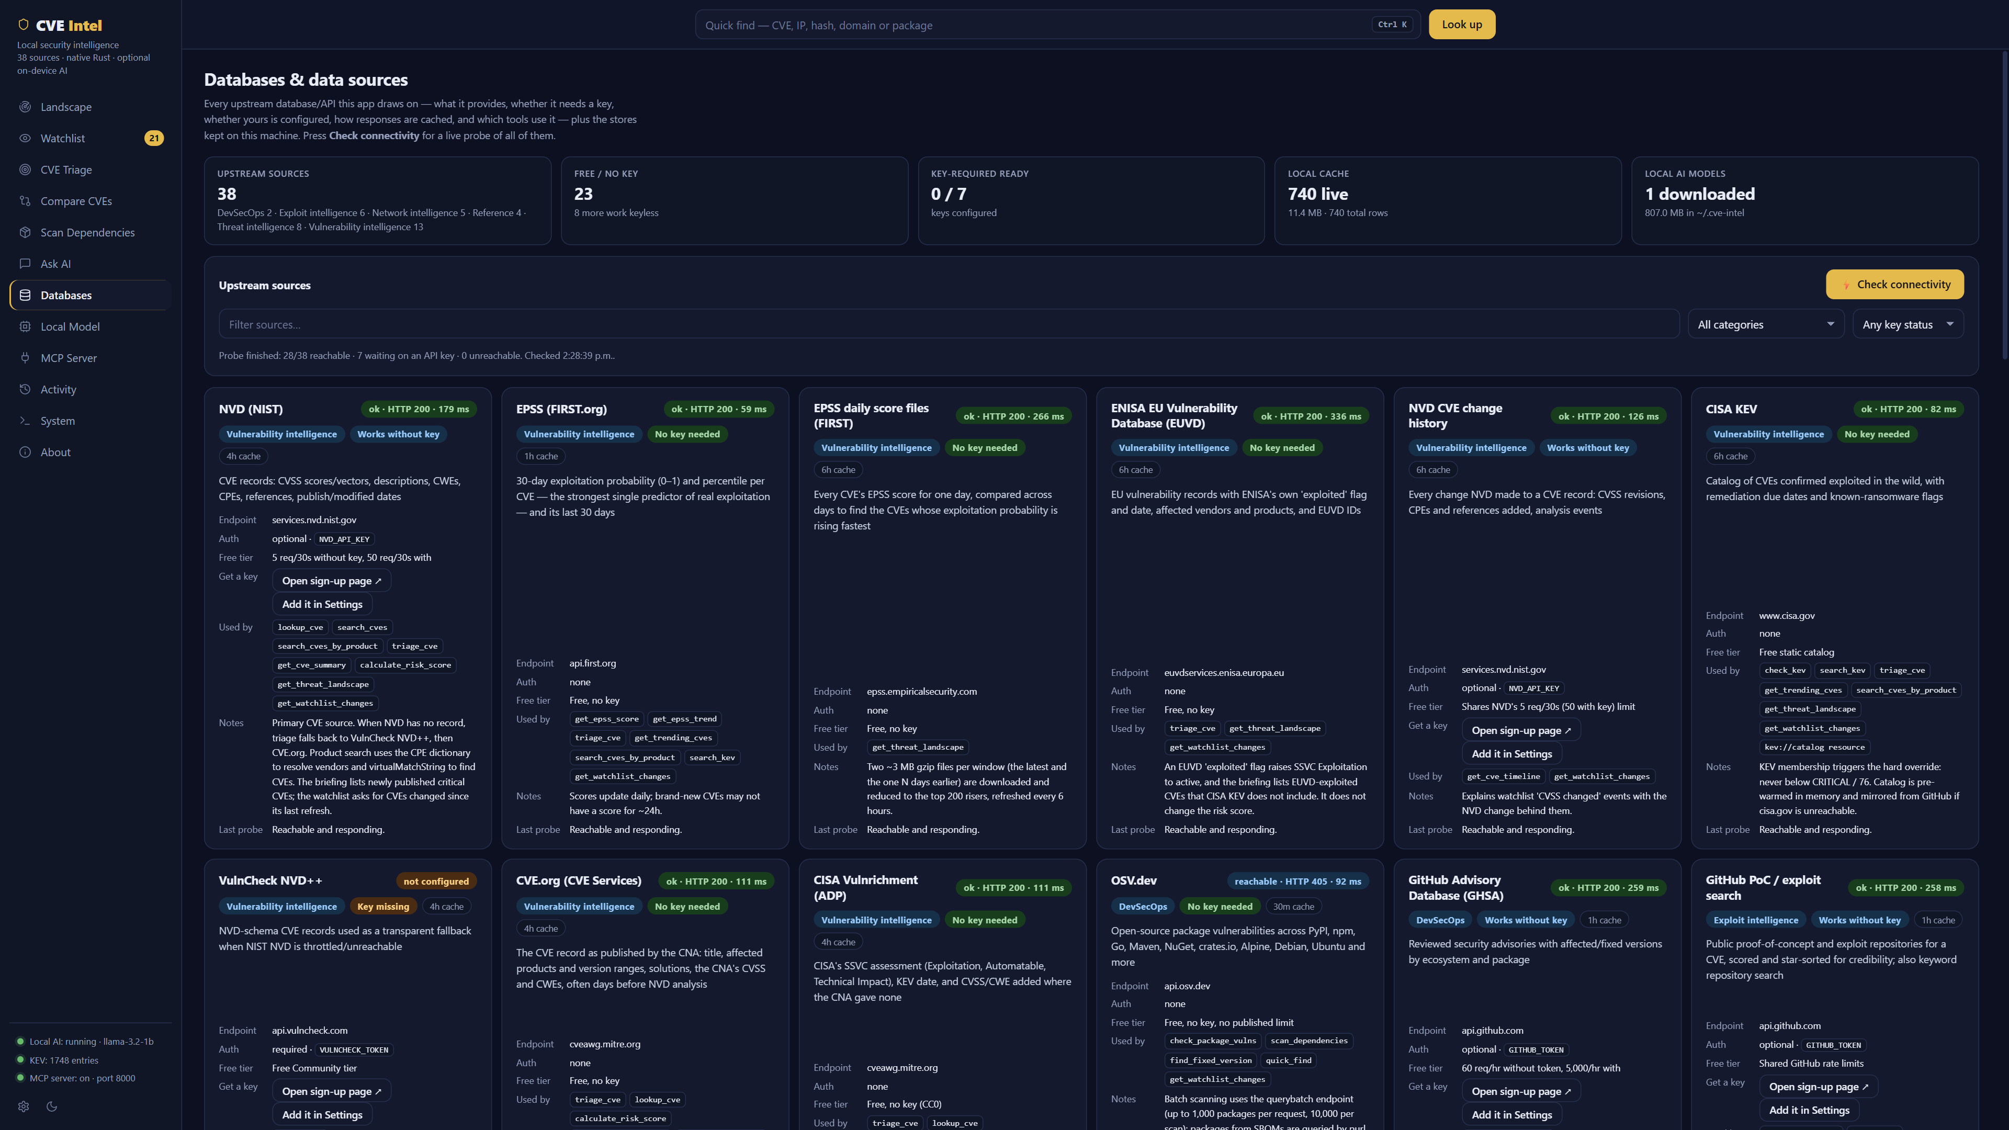
Task: Click the System terminal icon
Action: click(x=25, y=420)
